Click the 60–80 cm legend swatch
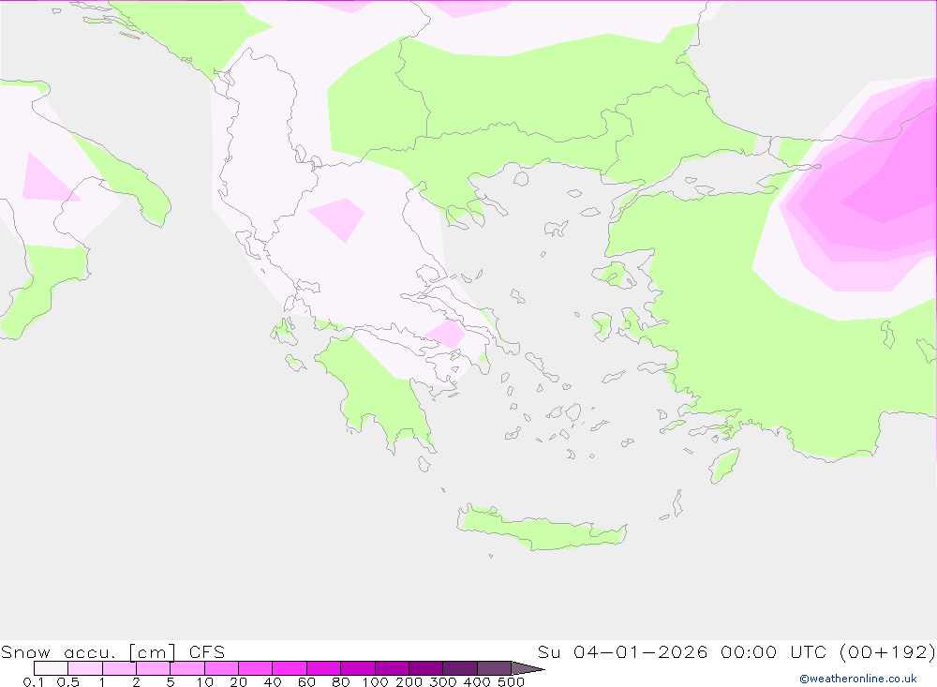The image size is (937, 687). point(324,668)
